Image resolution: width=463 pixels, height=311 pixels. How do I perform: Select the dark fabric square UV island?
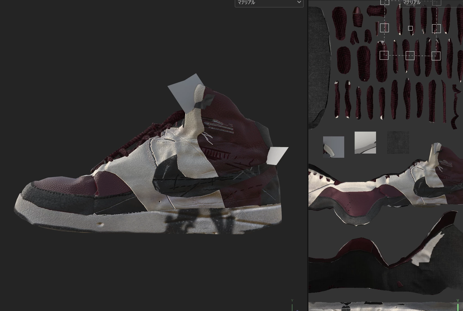pyautogui.click(x=398, y=143)
